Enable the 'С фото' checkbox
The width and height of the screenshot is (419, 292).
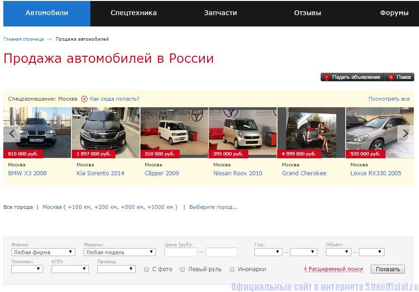(147, 269)
